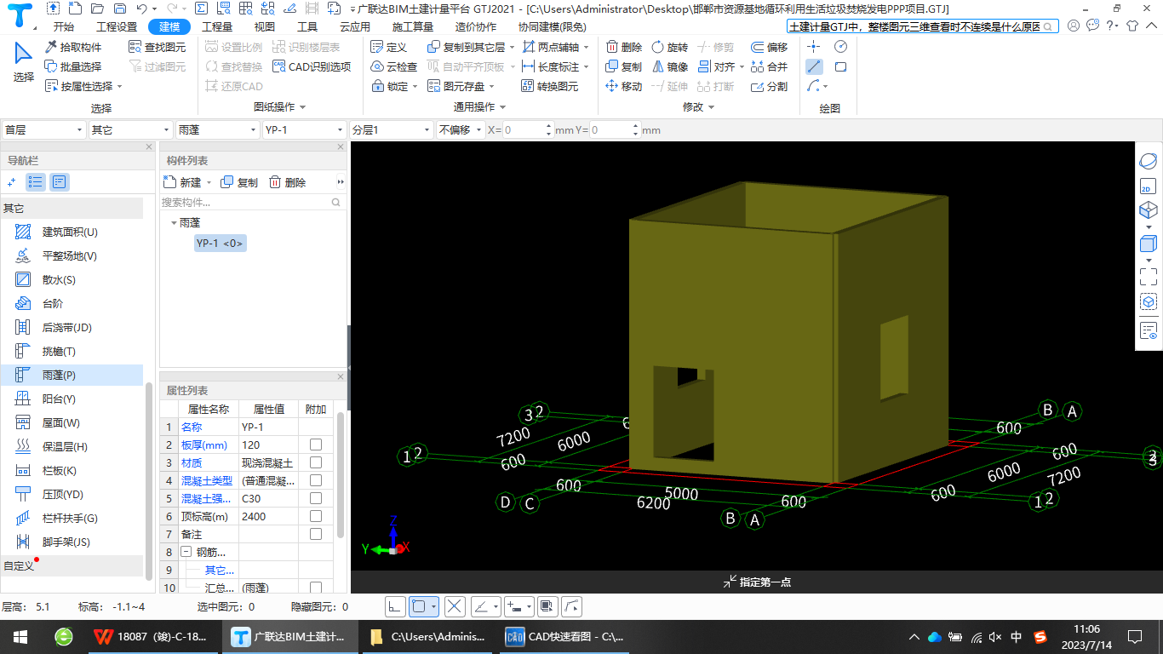The height and width of the screenshot is (654, 1163).
Task: Run 云检查 cloud check
Action: [x=394, y=66]
